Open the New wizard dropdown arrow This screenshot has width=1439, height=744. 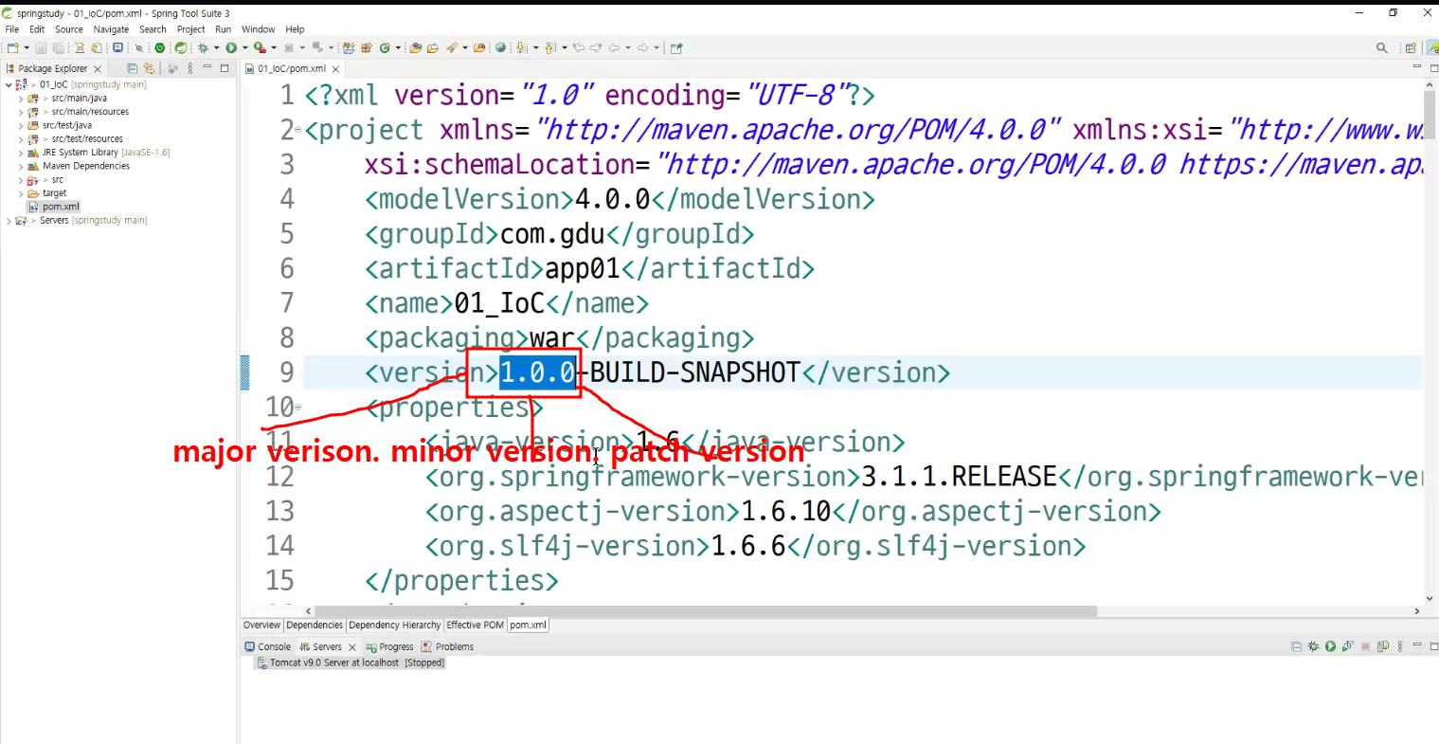click(x=27, y=47)
